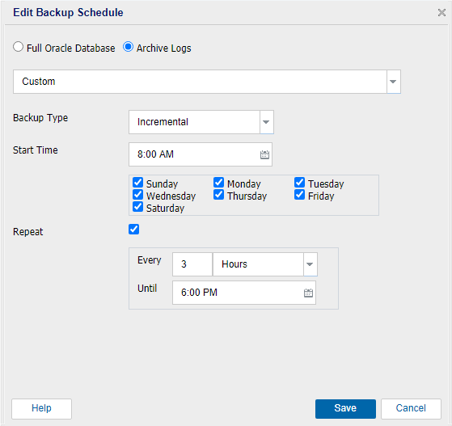
Task: Toggle the Monday checkbox
Action: 219,183
